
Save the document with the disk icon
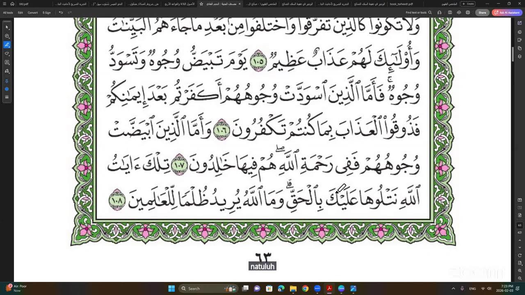[x=450, y=13]
